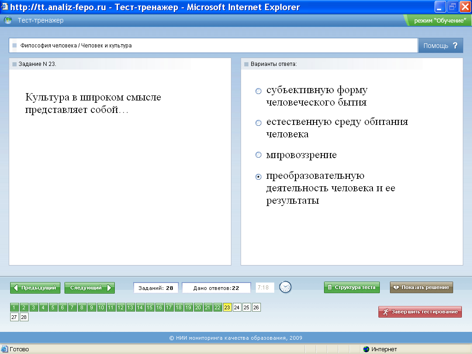
Task: Jump to question 14
Action: (140, 307)
